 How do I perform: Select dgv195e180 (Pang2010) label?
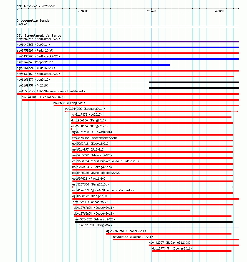pyautogui.click(x=89, y=121)
